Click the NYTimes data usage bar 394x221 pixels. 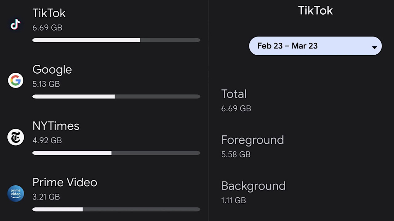click(116, 153)
